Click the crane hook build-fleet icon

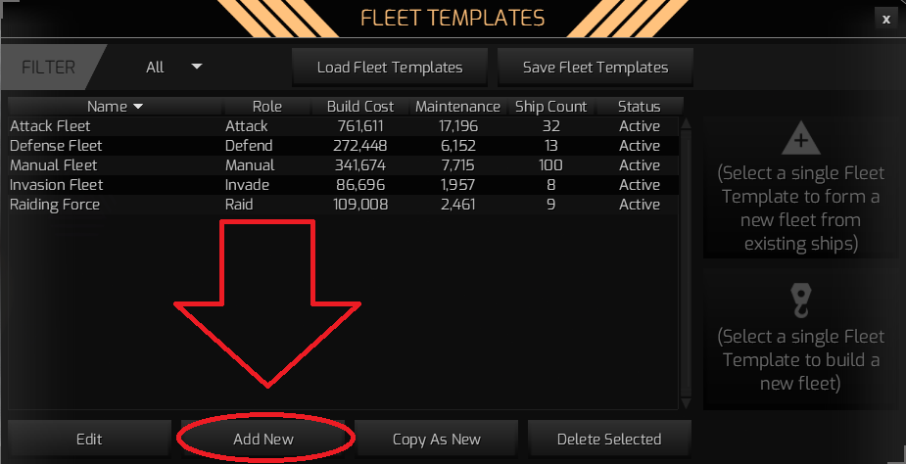tap(800, 301)
